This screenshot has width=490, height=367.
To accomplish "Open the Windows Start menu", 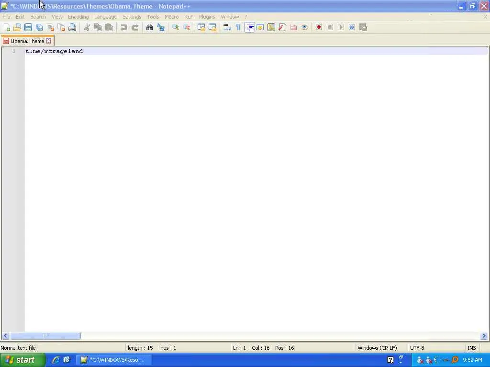I will [22, 360].
